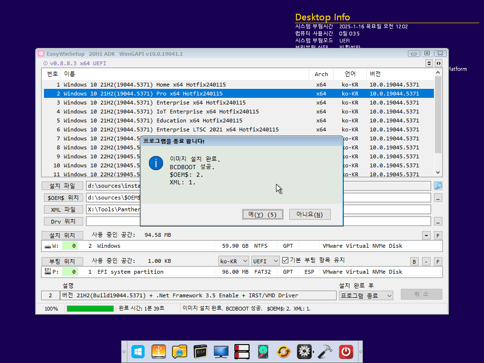
Task: Click the W: drive icon in install location
Action: pyautogui.click(x=48, y=246)
